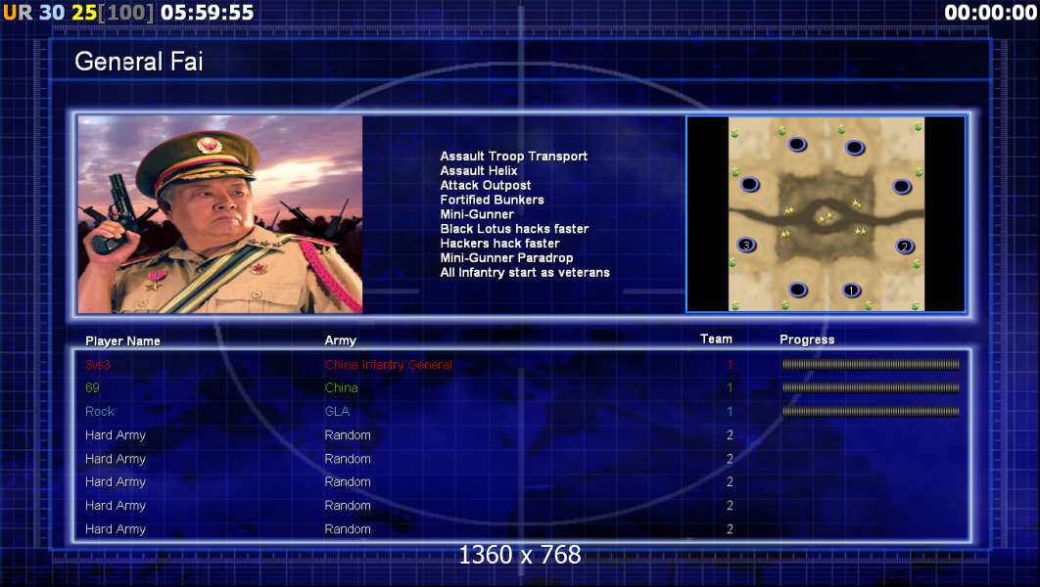Viewport: 1040px width, 587px height.
Task: Click "Hackers hack faster" text
Action: coord(500,244)
